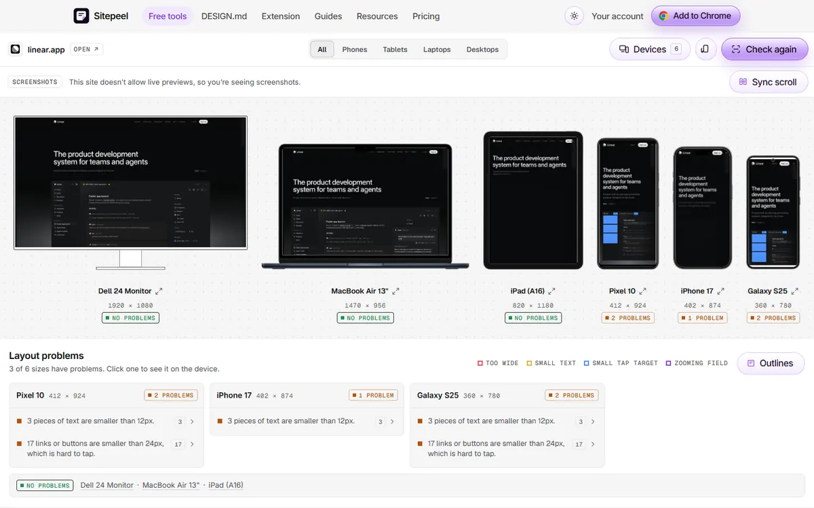Toggle the Outlines overlay
The image size is (814, 508).
pyautogui.click(x=771, y=363)
